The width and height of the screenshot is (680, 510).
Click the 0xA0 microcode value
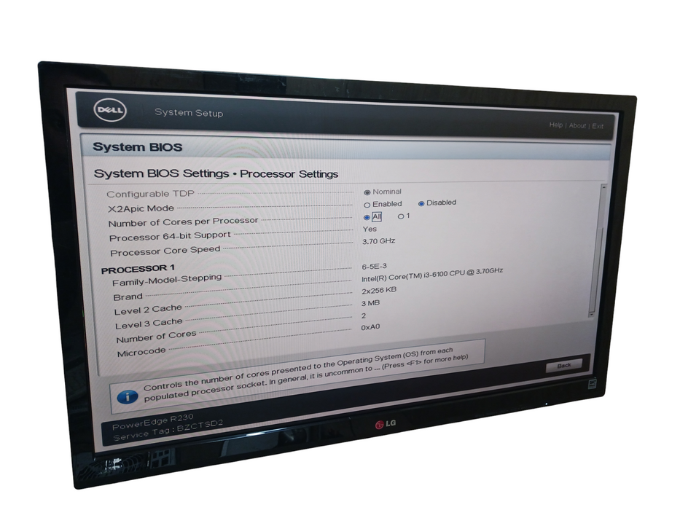pos(370,327)
